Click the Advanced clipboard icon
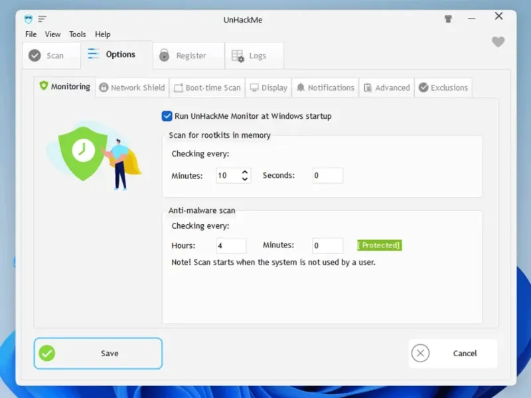This screenshot has width=531, height=398. [x=368, y=88]
